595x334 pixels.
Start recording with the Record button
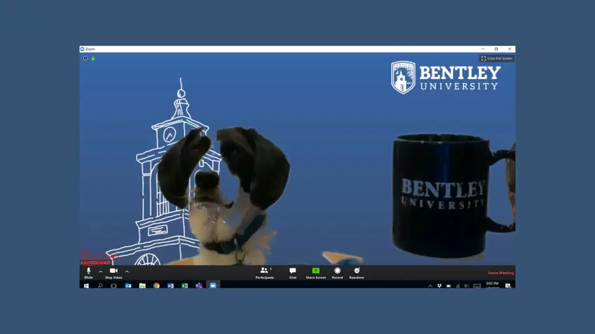[x=337, y=273]
